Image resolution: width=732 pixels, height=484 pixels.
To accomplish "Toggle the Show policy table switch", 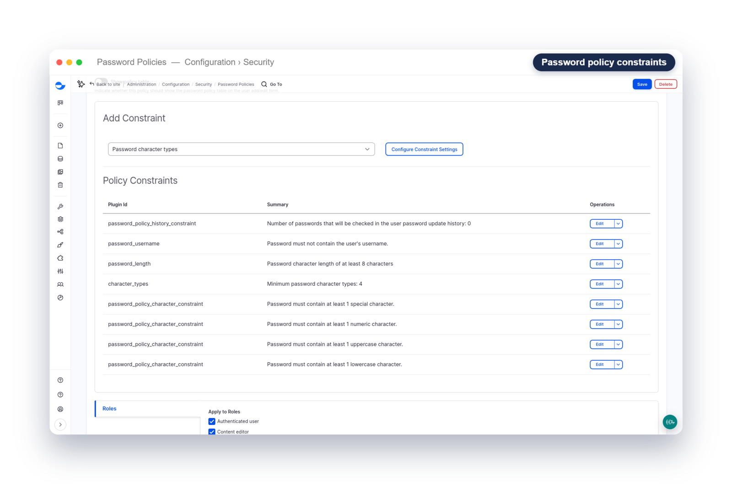I will (x=101, y=81).
